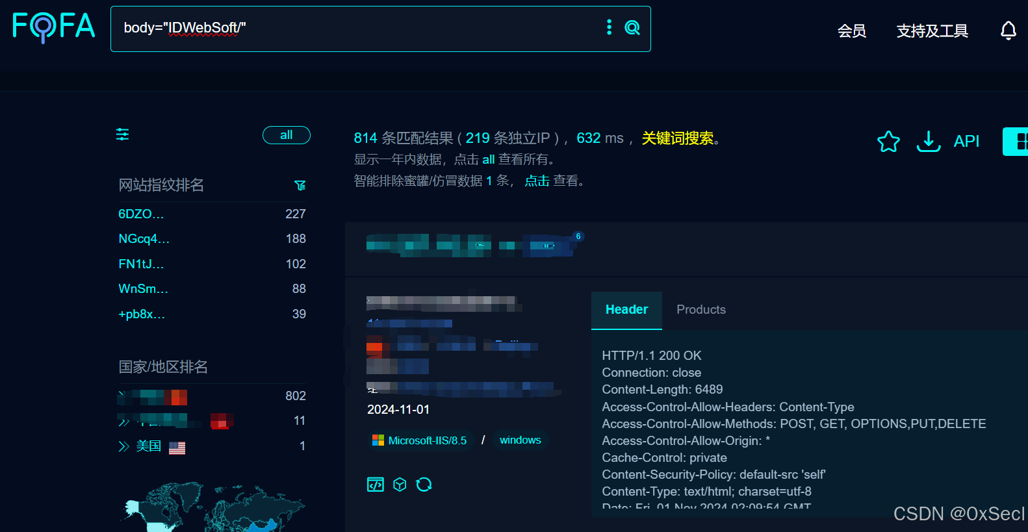The image size is (1028, 532).
Task: Click the HTTP/1.1 200 OK header line
Action: tap(652, 356)
